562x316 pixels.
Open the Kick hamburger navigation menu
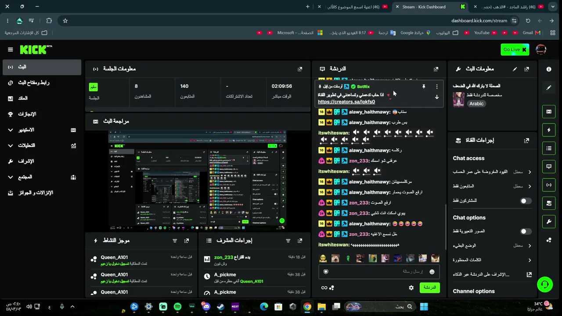point(11,50)
